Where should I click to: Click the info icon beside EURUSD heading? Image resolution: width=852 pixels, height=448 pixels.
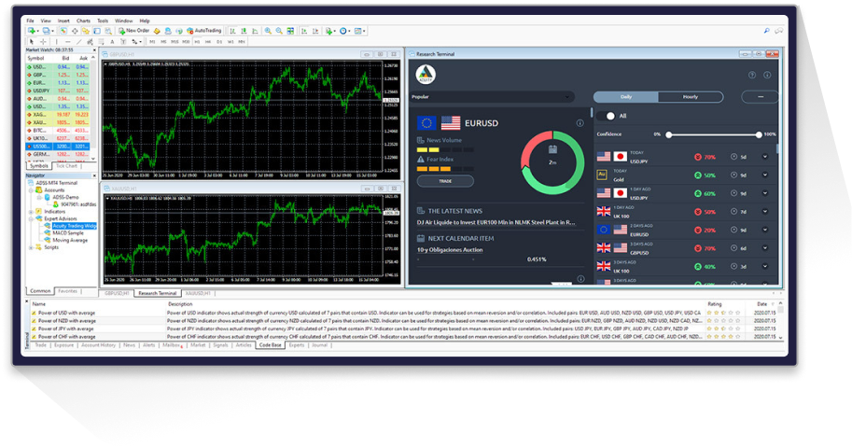[580, 123]
